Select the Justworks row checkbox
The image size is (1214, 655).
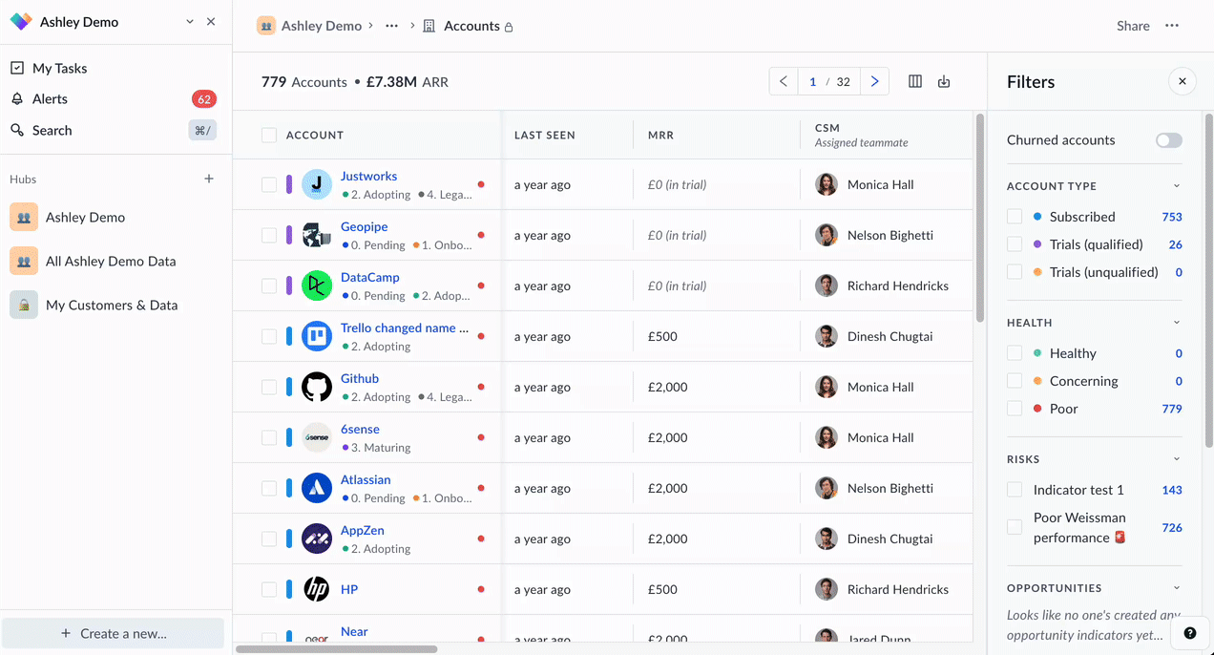269,185
